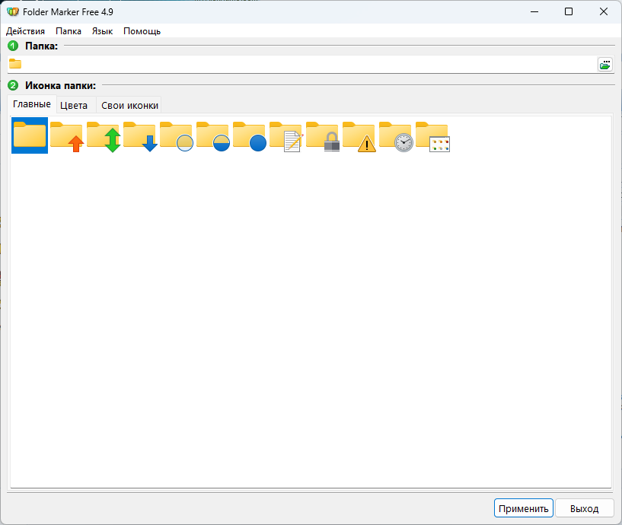Click the Применить button
Image resolution: width=622 pixels, height=525 pixels.
(524, 508)
